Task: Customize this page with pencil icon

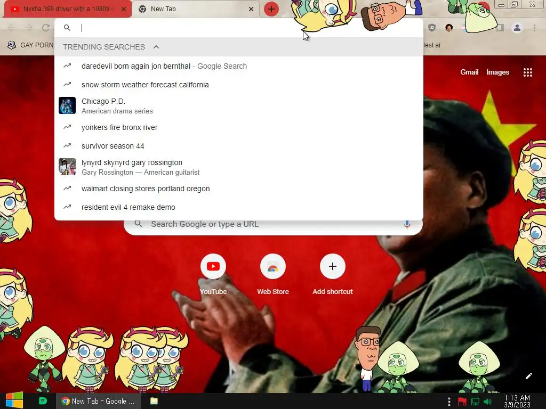Action: tap(528, 376)
